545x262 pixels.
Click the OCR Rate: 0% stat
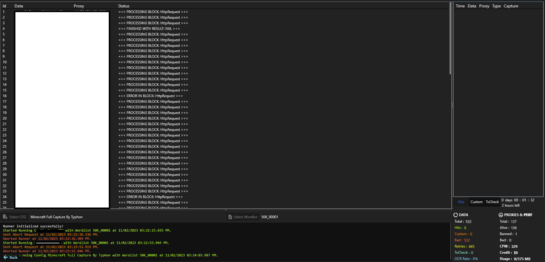click(x=466, y=259)
